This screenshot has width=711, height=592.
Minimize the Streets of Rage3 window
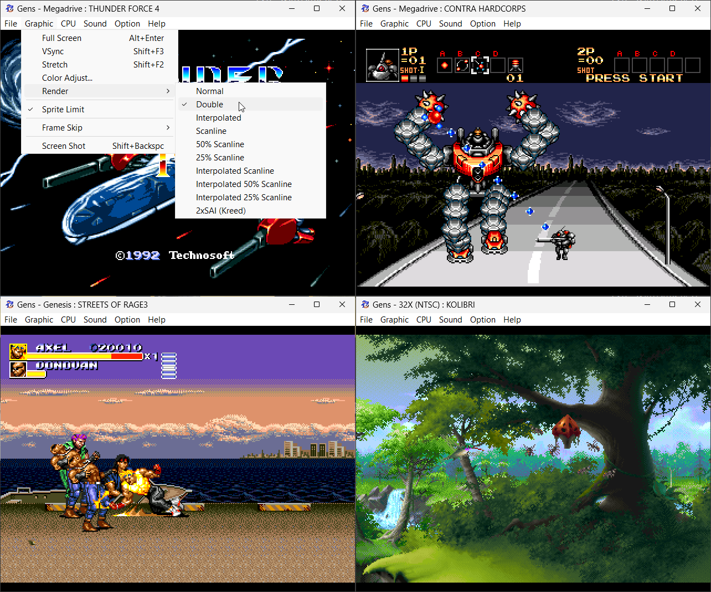click(x=291, y=304)
